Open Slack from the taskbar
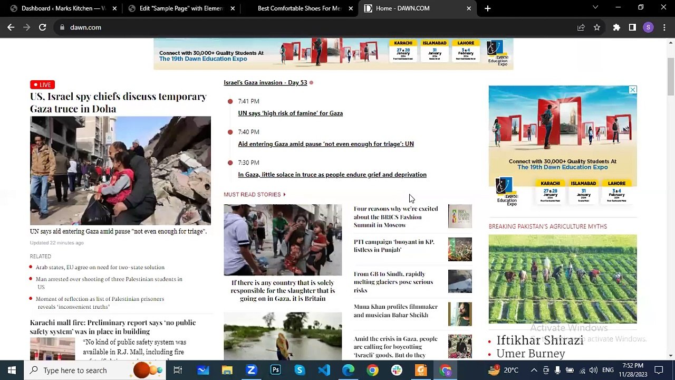The height and width of the screenshot is (380, 675). pos(397,370)
